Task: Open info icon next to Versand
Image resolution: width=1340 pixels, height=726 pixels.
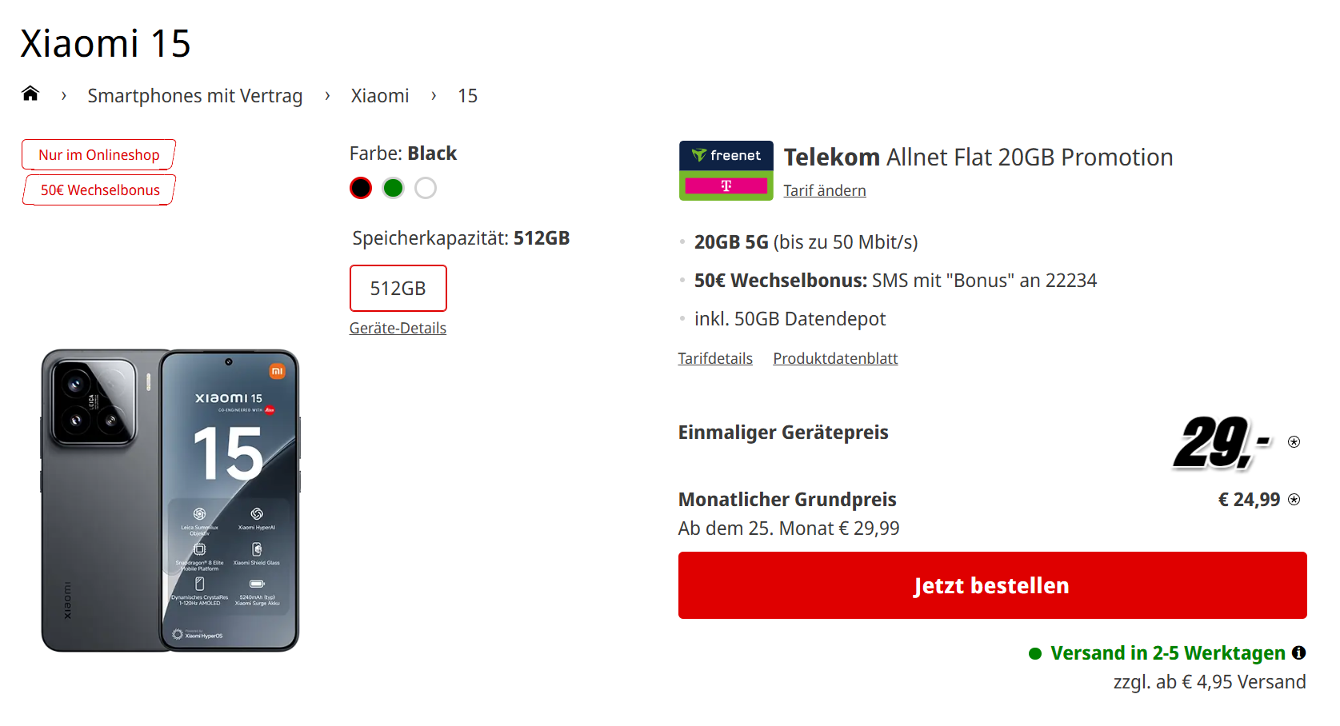Action: coord(1299,652)
